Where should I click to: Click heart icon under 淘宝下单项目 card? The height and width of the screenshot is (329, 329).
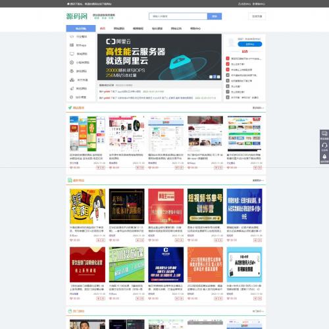(x=71, y=240)
